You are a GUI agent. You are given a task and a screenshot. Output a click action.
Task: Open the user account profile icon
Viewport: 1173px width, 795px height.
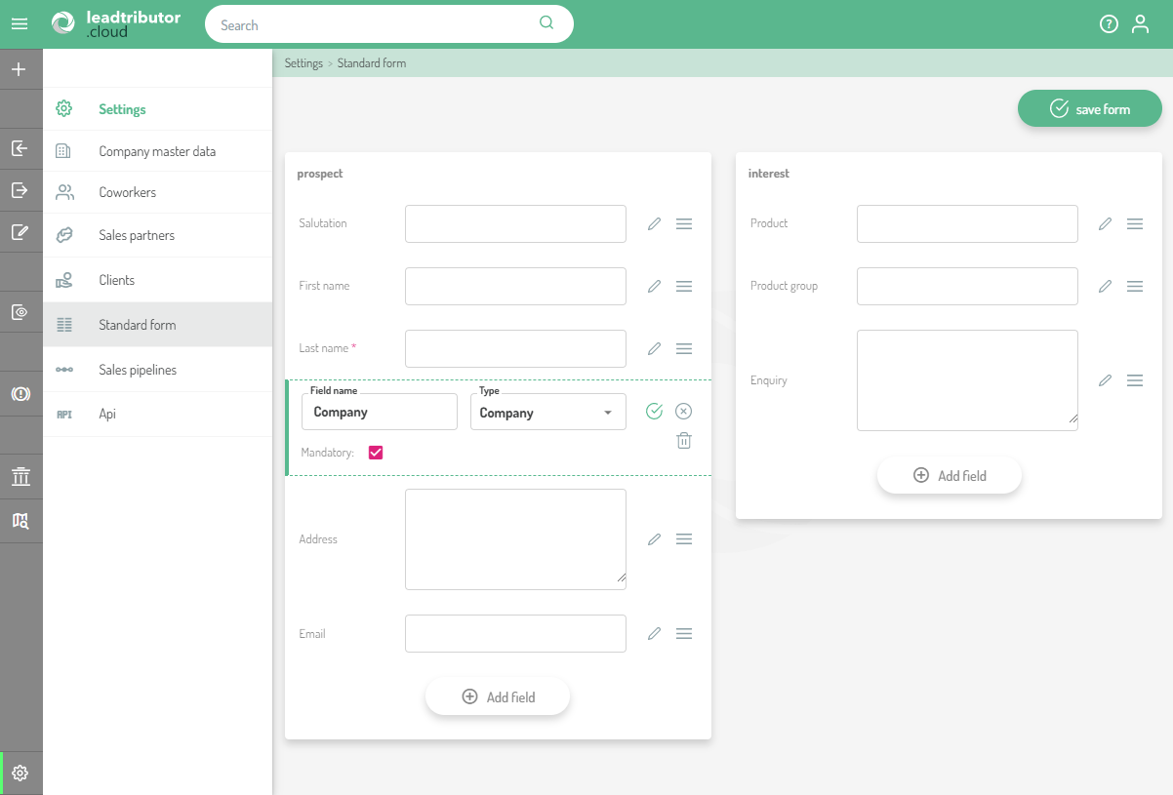[1140, 24]
